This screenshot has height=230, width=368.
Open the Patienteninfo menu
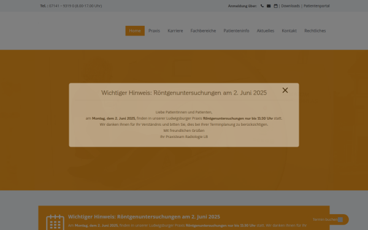[x=236, y=31]
